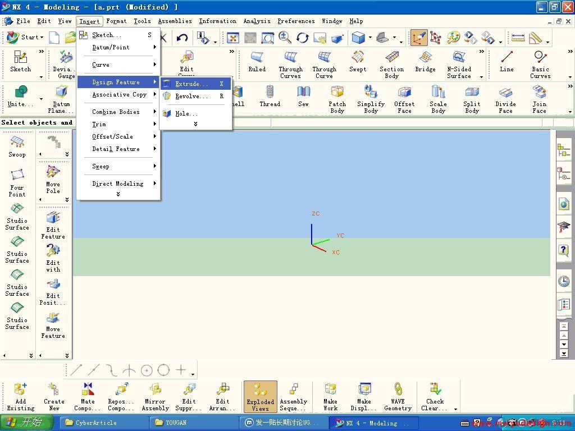Expand the Detail Feature submenu
This screenshot has height=431, width=575.
[118, 149]
